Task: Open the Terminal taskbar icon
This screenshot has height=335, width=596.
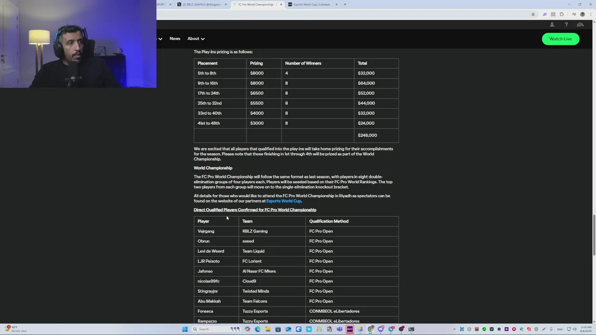Action: (x=411, y=329)
